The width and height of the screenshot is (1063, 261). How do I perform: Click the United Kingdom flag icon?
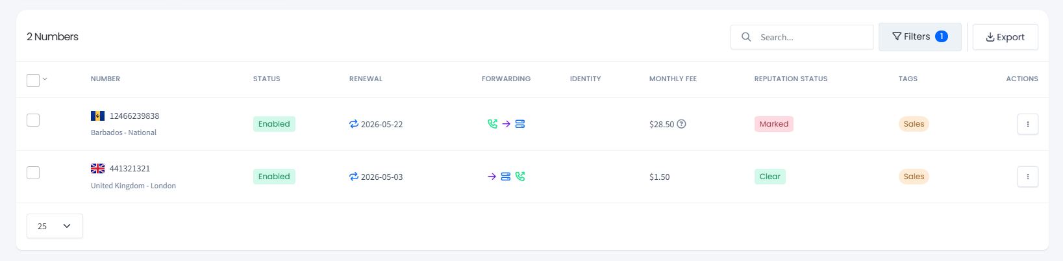97,168
